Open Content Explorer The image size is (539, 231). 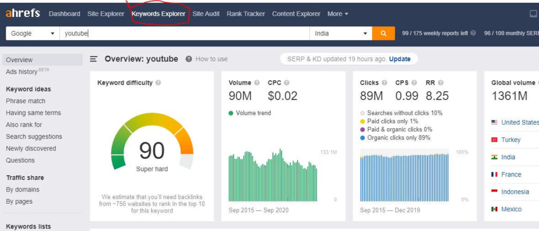(296, 14)
